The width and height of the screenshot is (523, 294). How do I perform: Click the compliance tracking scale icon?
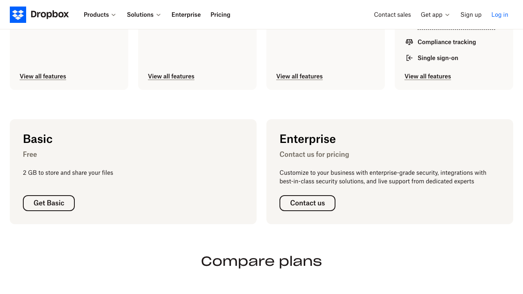(x=409, y=42)
